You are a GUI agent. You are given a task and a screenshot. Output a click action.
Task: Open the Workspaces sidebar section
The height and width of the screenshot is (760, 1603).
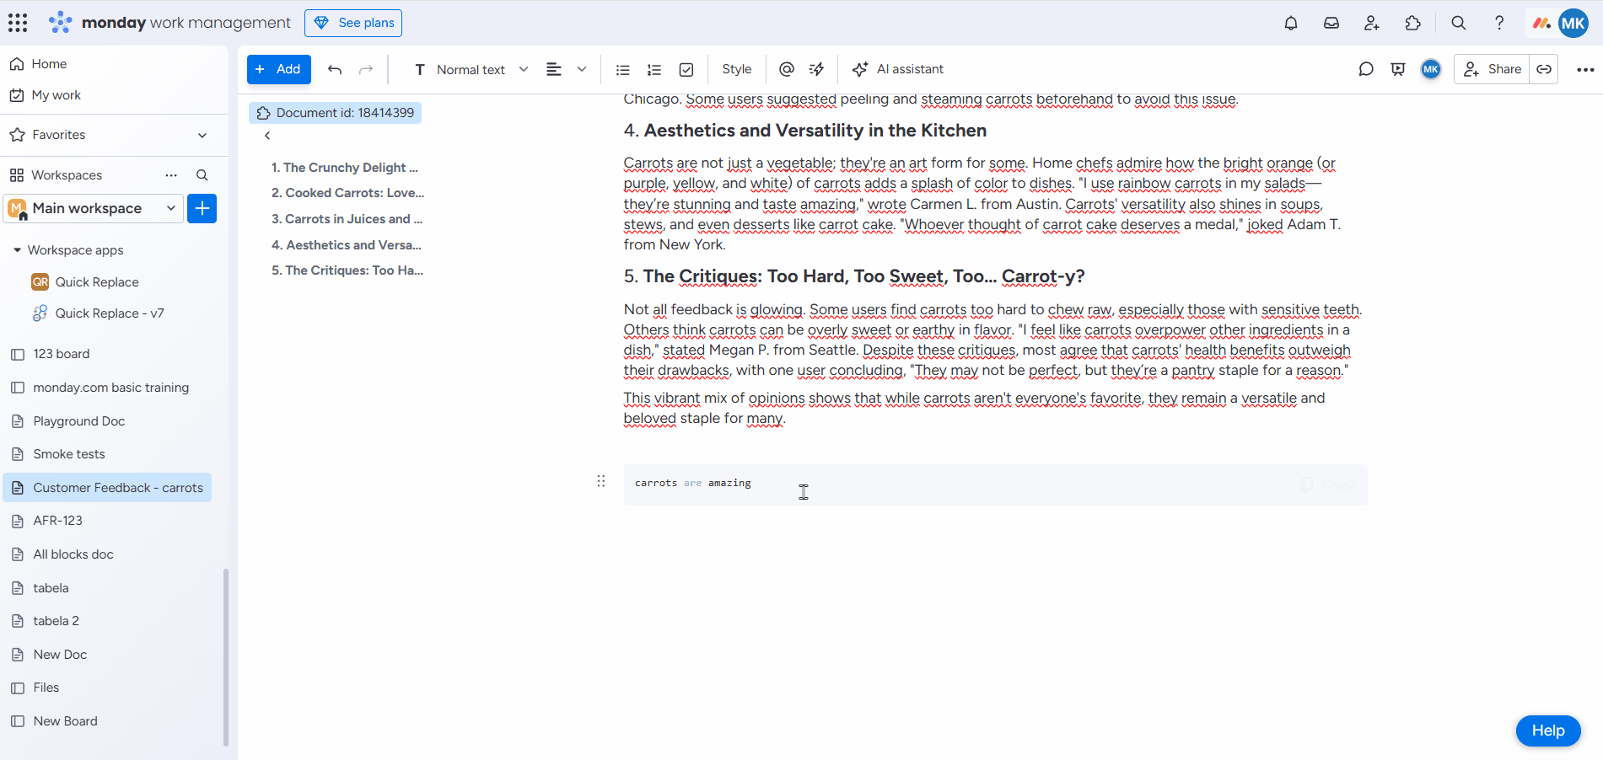pos(67,175)
